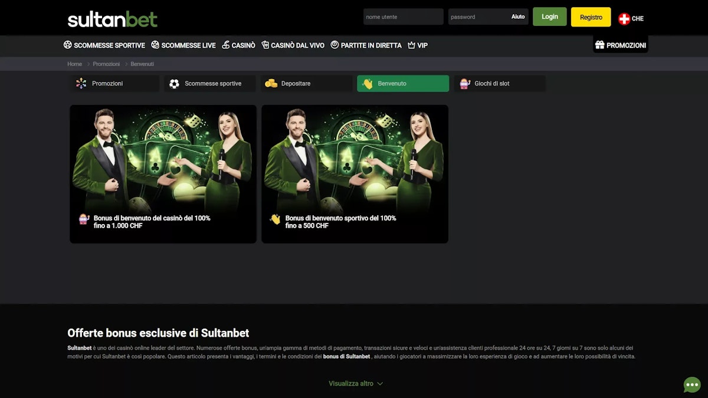The width and height of the screenshot is (708, 398).
Task: Click the waving hand Benvenuto icon
Action: 368,84
